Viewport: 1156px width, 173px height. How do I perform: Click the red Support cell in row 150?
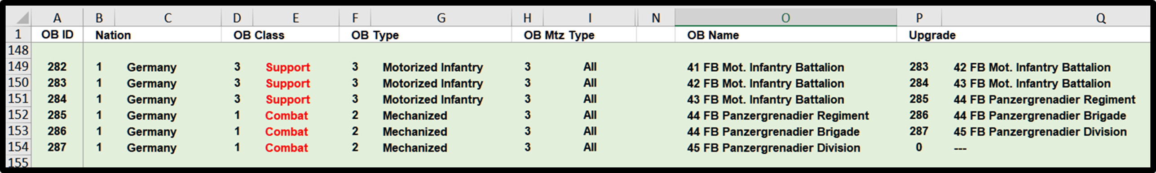[x=287, y=83]
